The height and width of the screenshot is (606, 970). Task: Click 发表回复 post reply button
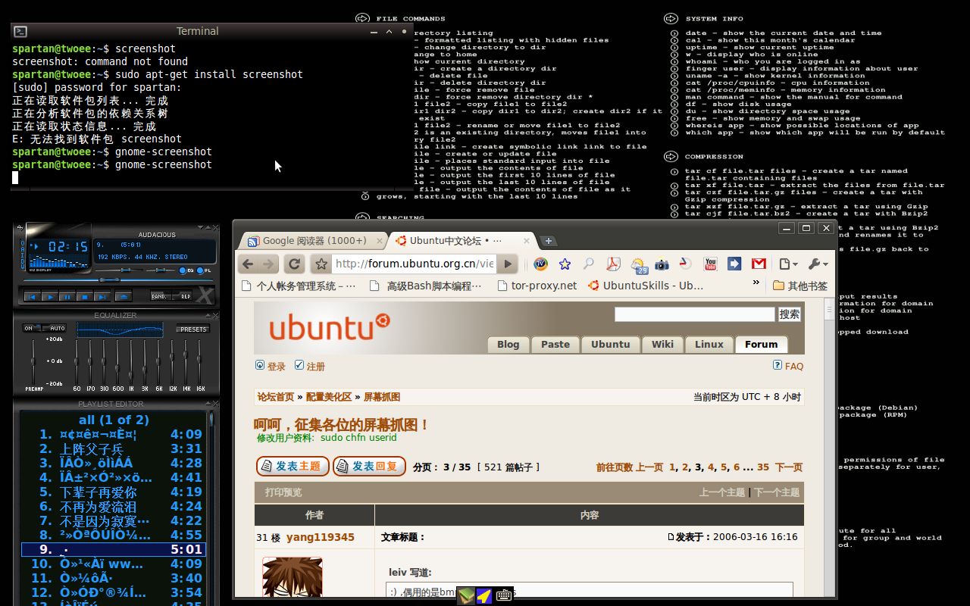point(369,467)
